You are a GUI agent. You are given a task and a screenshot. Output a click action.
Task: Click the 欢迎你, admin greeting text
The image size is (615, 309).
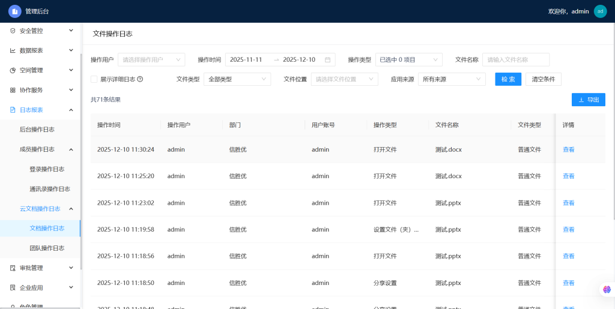point(568,11)
